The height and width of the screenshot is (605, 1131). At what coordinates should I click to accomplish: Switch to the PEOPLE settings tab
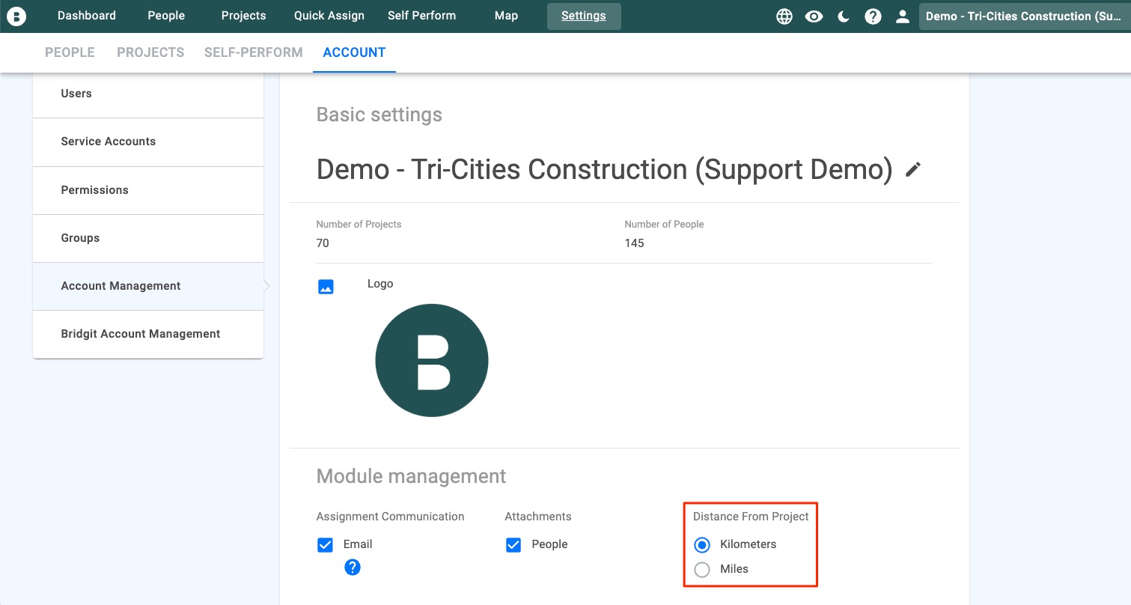pyautogui.click(x=70, y=52)
